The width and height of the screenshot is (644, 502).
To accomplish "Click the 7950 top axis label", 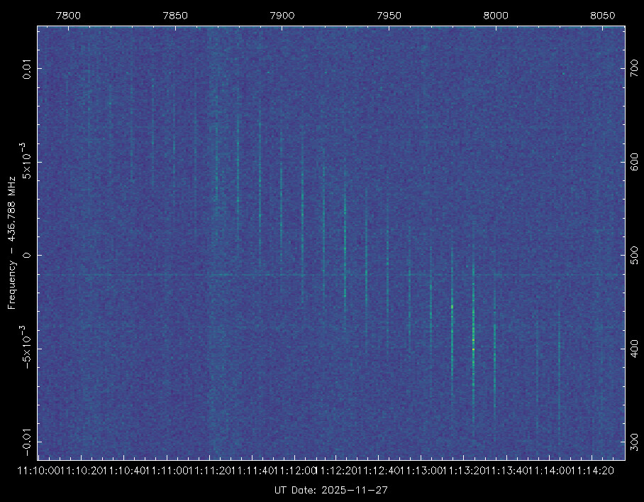I will click(389, 16).
